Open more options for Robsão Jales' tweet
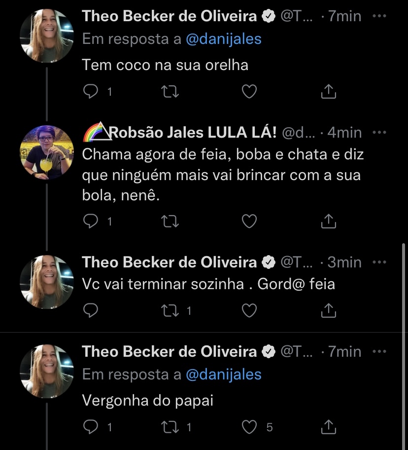The height and width of the screenshot is (450, 408). tap(379, 132)
